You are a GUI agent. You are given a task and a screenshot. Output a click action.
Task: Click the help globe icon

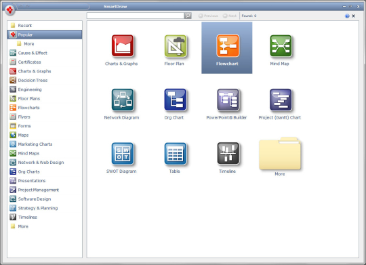[x=347, y=16]
